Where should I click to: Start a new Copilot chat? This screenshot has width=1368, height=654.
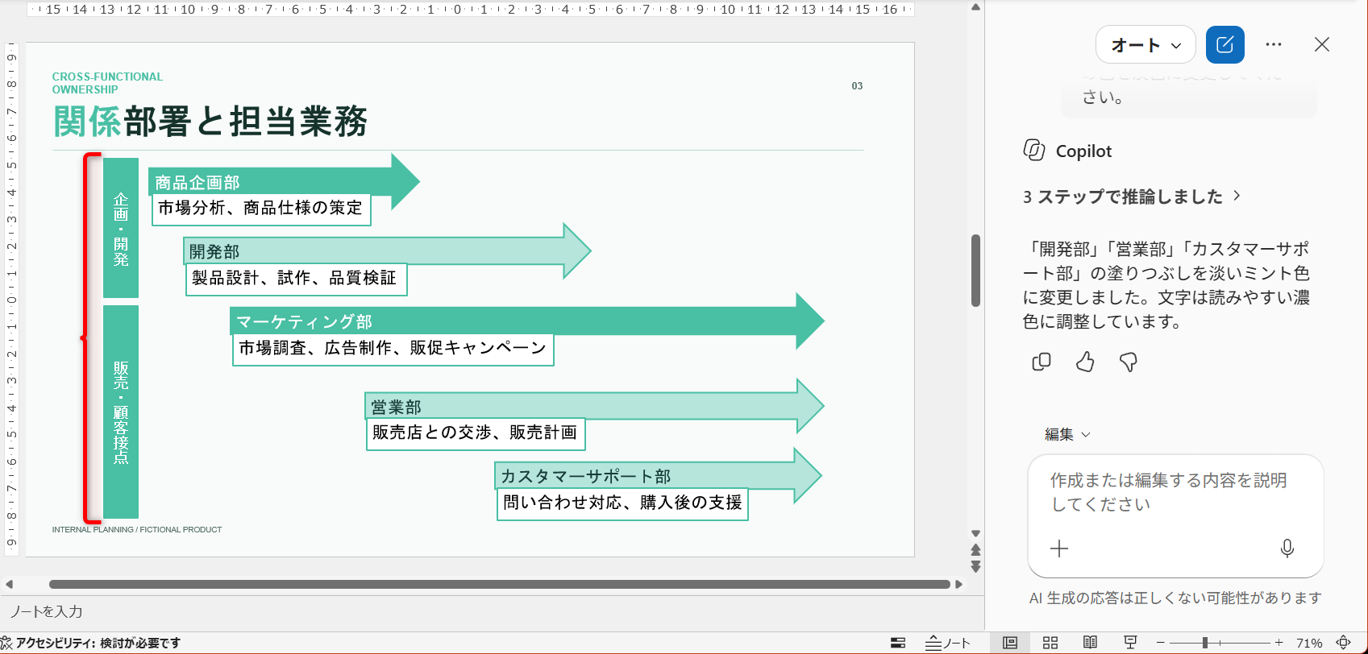click(x=1225, y=44)
